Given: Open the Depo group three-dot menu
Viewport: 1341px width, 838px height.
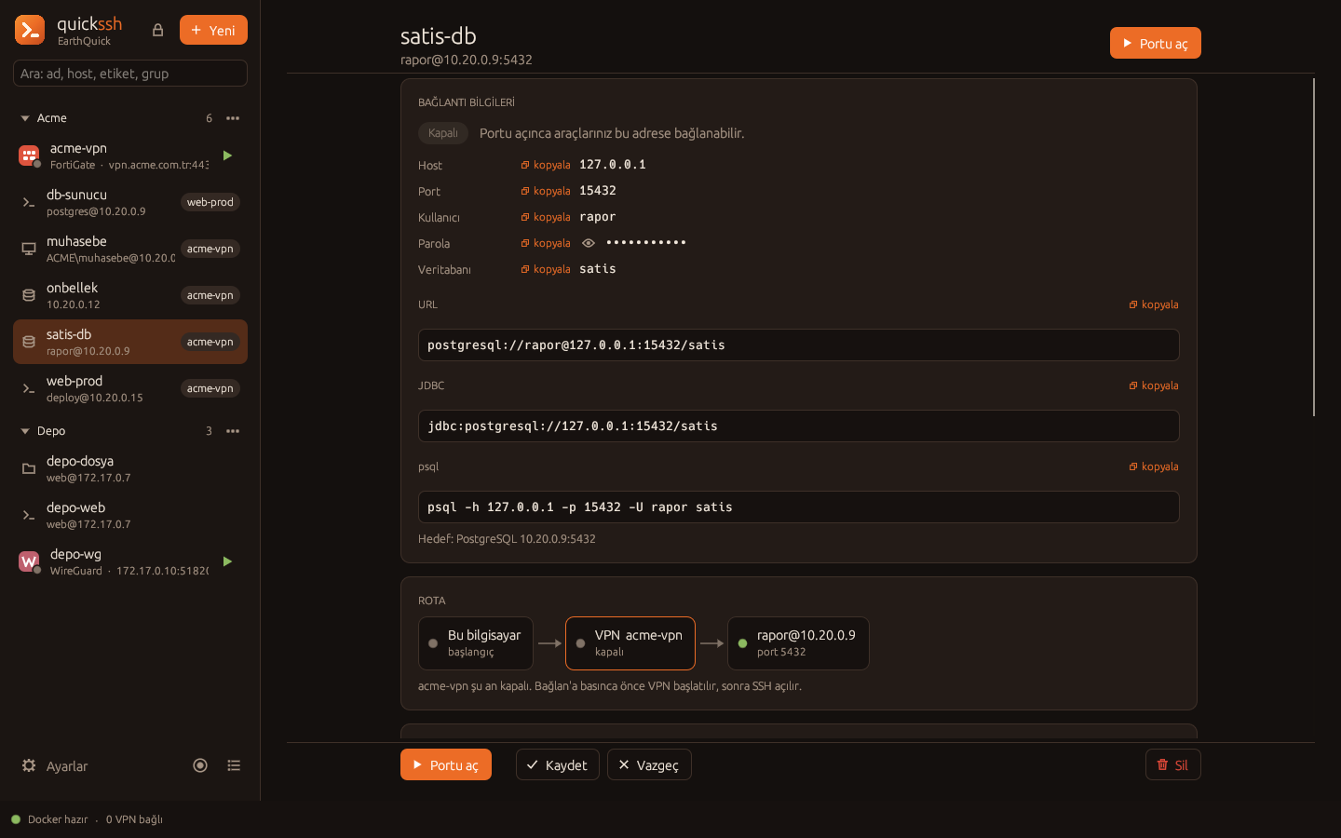Looking at the screenshot, I should coord(233,431).
